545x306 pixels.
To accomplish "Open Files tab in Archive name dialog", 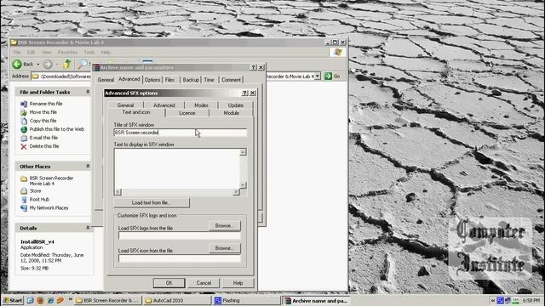I will [x=169, y=80].
